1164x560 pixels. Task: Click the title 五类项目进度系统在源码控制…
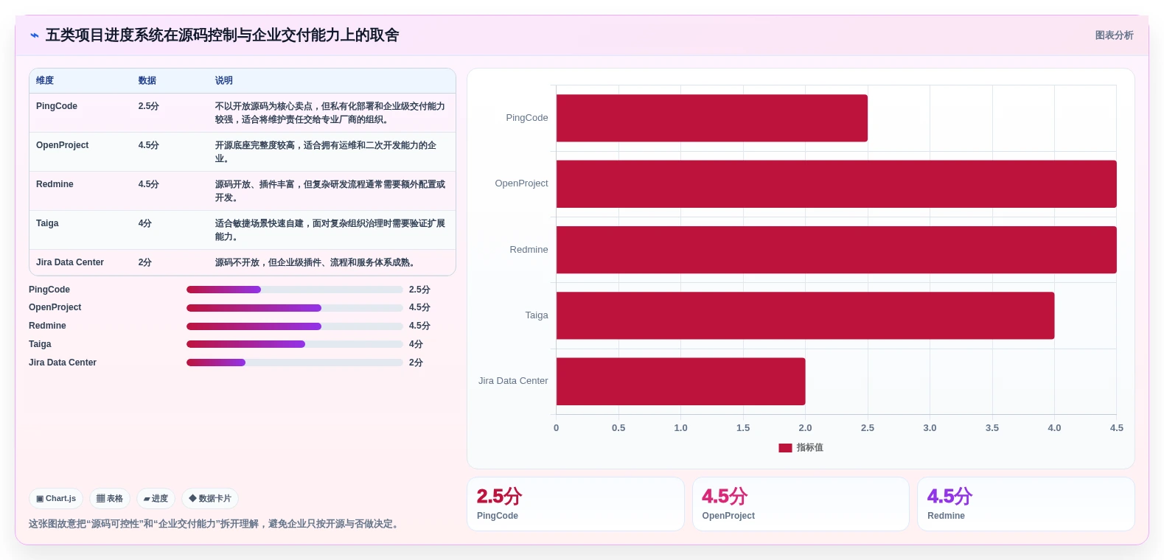click(x=223, y=35)
